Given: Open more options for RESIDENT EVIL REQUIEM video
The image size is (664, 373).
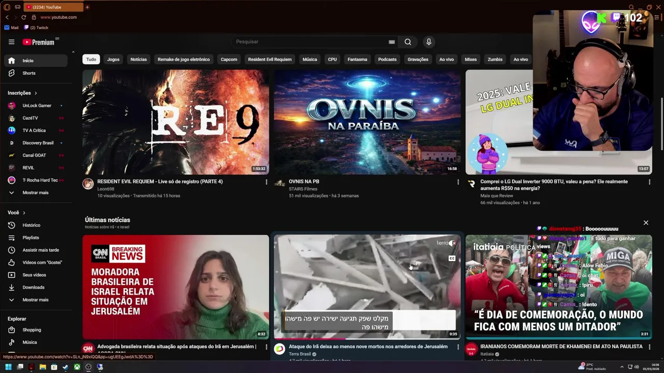Looking at the screenshot, I should pyautogui.click(x=267, y=182).
